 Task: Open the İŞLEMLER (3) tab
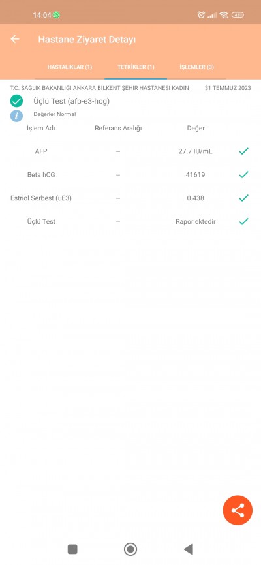coord(197,67)
